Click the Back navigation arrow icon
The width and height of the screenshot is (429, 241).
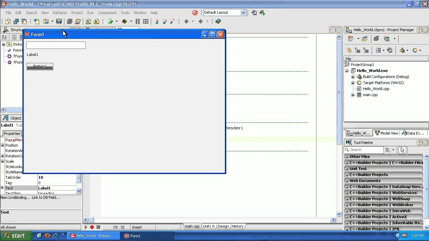(186, 21)
